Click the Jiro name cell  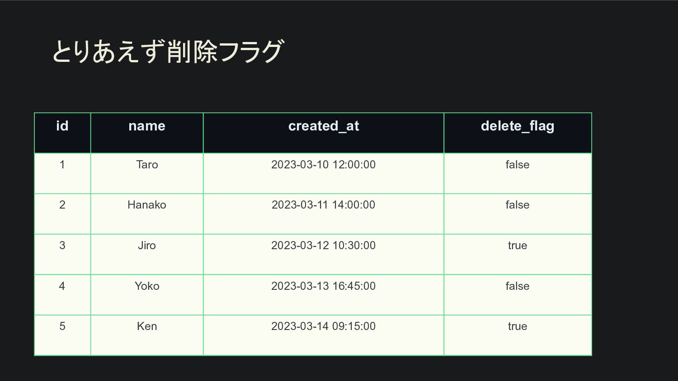pyautogui.click(x=147, y=254)
